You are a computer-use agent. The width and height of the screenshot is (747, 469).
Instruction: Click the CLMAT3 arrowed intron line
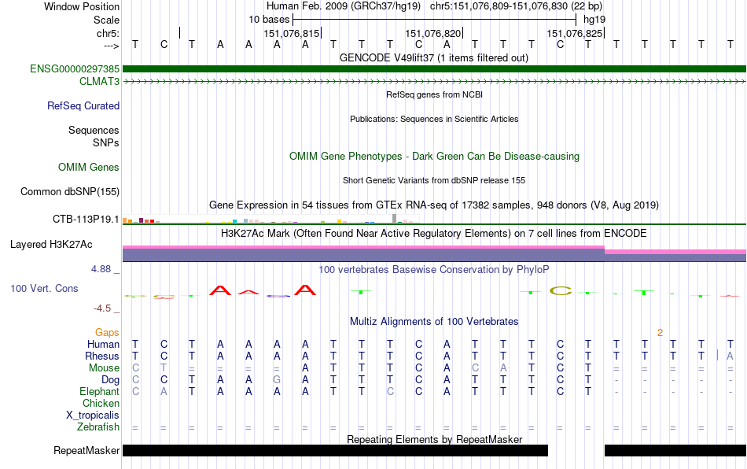(x=434, y=82)
